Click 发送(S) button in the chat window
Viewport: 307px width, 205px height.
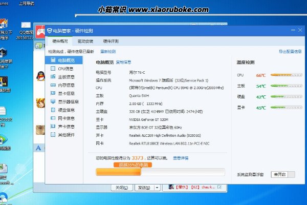pos(144,188)
